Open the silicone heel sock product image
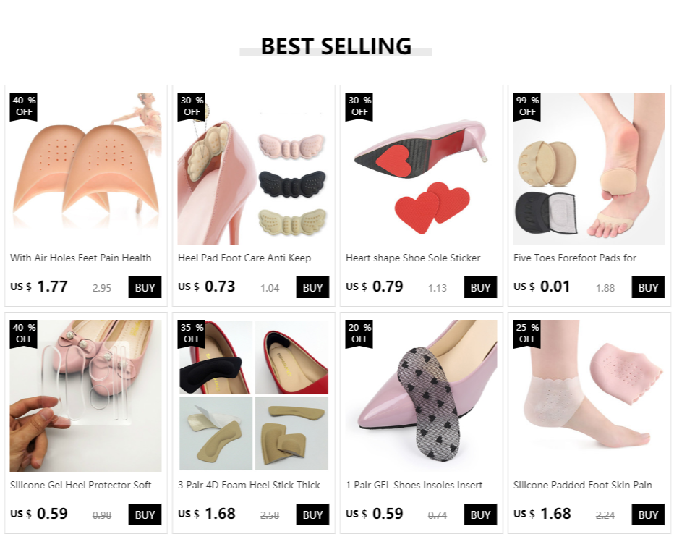Image resolution: width=674 pixels, height=542 pixels. pos(589,396)
